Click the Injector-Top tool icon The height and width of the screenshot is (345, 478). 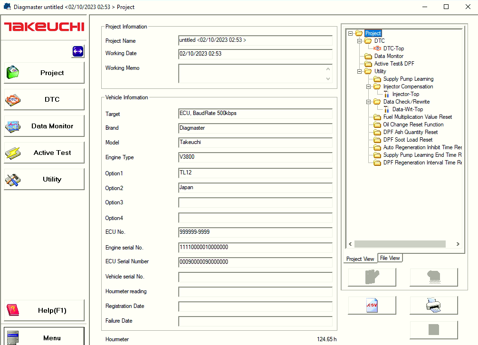pyautogui.click(x=386, y=94)
